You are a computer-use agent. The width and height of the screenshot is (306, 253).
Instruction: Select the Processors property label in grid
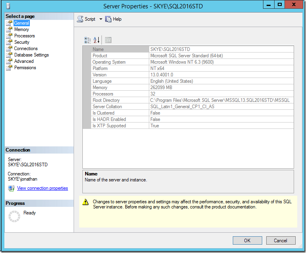tap(103, 94)
